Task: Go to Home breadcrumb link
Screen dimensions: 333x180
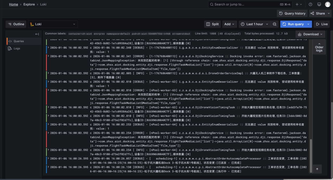Action: [14, 4]
